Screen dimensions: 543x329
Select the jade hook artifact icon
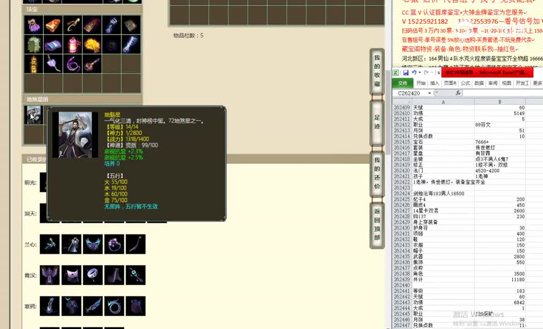pyautogui.click(x=73, y=25)
